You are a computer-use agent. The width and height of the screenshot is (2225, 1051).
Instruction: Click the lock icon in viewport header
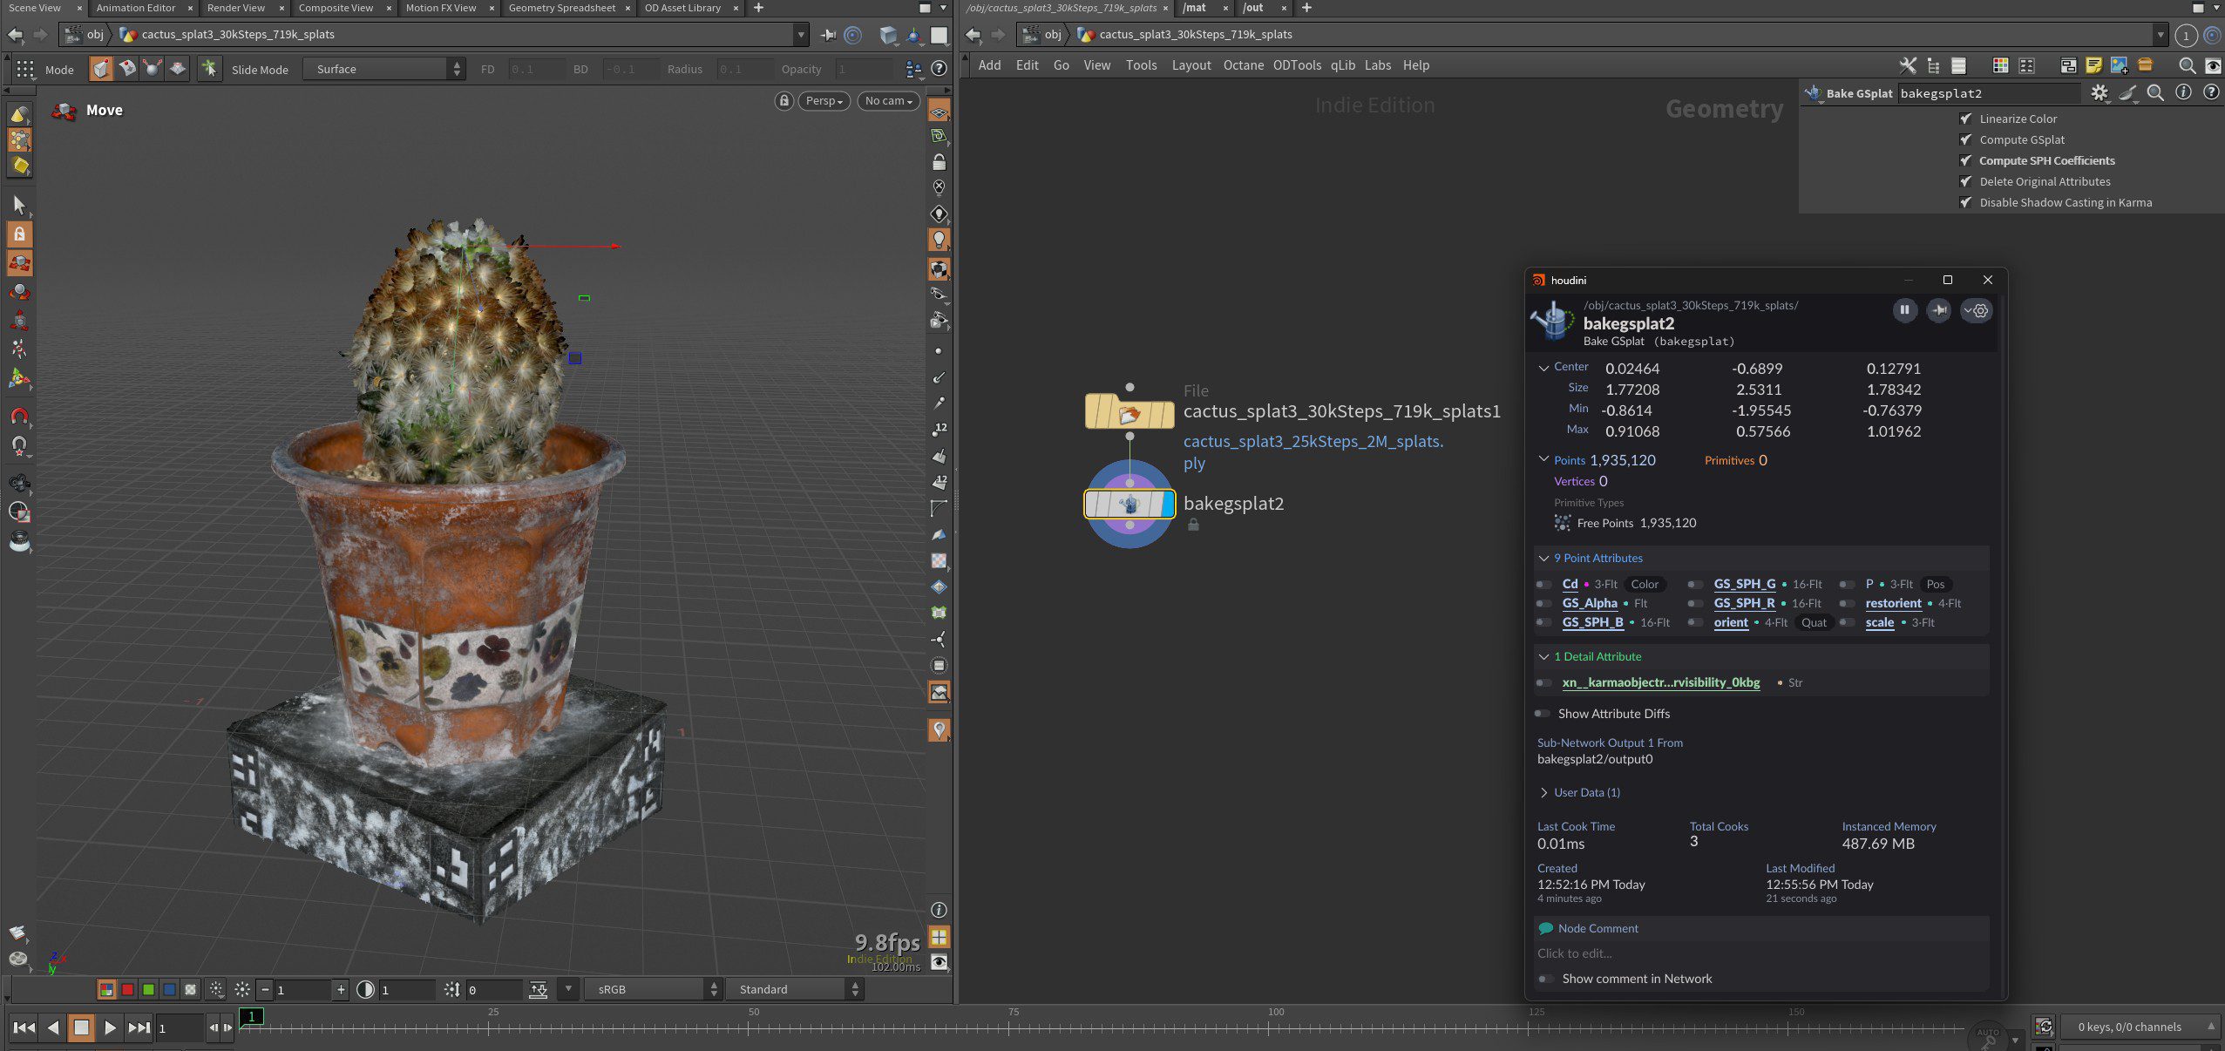click(x=783, y=101)
